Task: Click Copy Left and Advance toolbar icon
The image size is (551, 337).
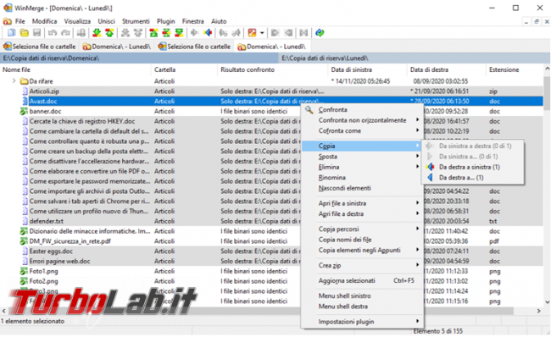Action: tap(237, 33)
